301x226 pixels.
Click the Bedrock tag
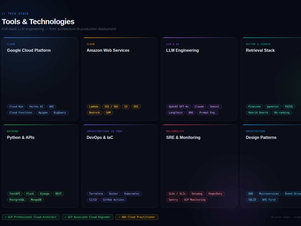tap(95, 113)
